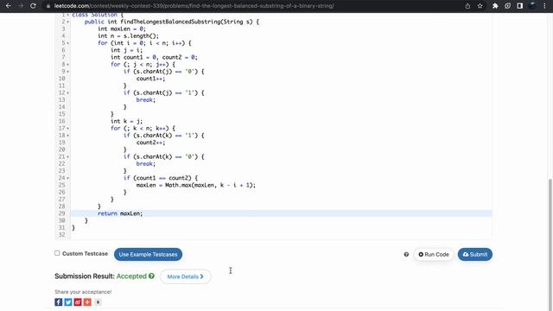The image size is (553, 311).
Task: Reload the LeetCode page
Action: point(33,6)
